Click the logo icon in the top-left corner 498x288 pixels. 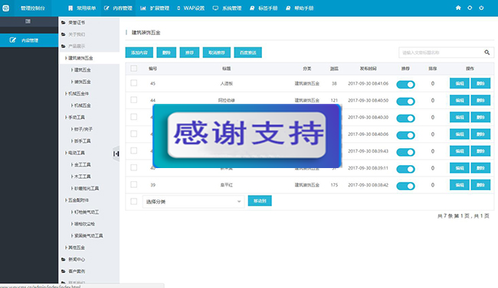pyautogui.click(x=5, y=8)
